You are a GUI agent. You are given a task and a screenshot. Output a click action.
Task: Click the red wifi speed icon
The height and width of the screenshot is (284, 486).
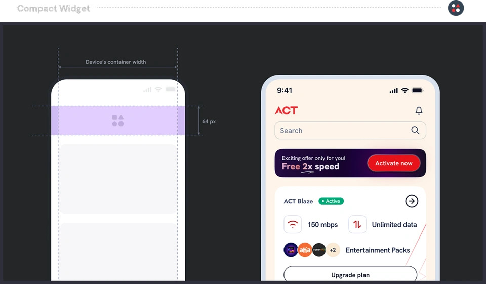coord(293,224)
